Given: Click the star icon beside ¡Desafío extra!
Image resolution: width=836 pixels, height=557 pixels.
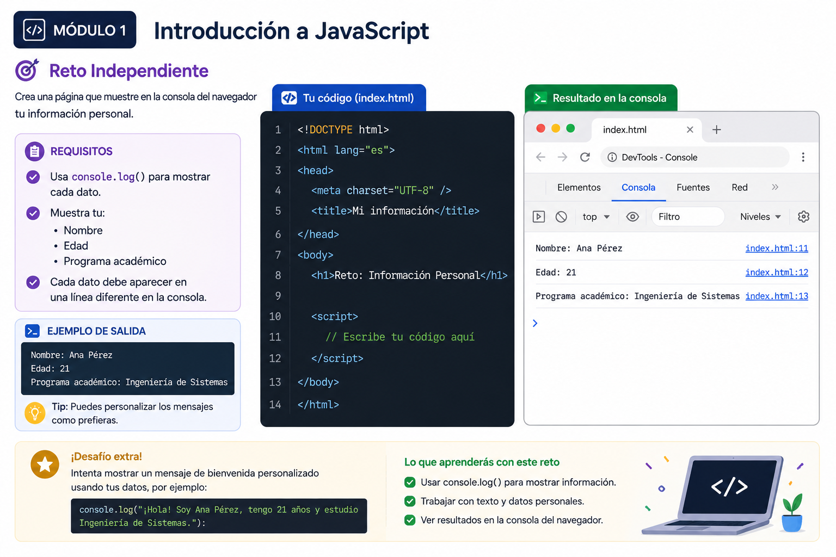Looking at the screenshot, I should tap(45, 464).
